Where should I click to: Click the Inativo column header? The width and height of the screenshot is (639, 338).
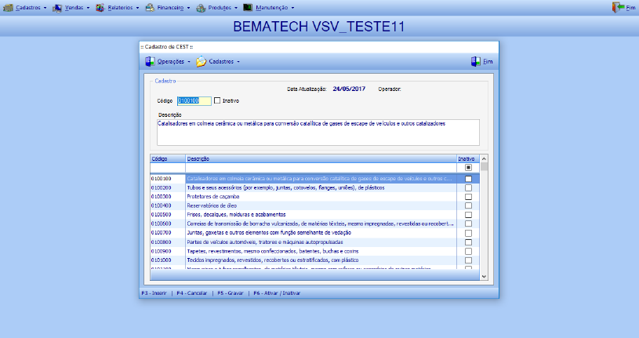tap(468, 158)
